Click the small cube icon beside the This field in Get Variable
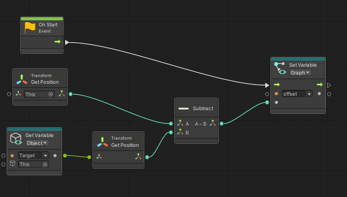 coord(12,163)
